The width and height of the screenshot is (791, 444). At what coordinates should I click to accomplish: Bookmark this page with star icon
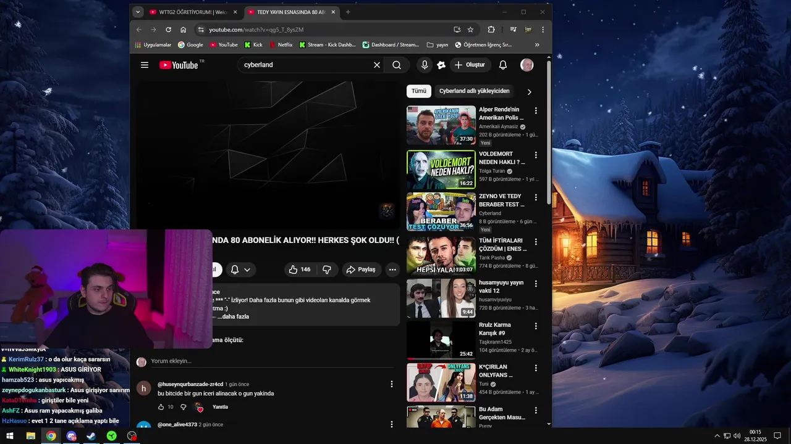[x=470, y=30]
